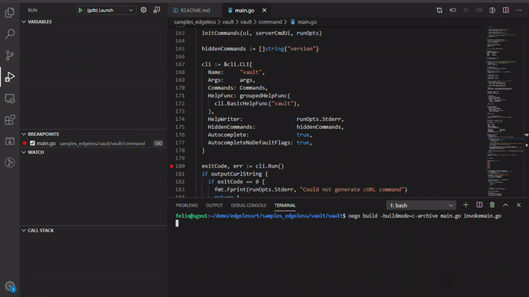Screen dimensions: 529x297
Task: Click the line 180 badge in breakpoints
Action: [158, 143]
